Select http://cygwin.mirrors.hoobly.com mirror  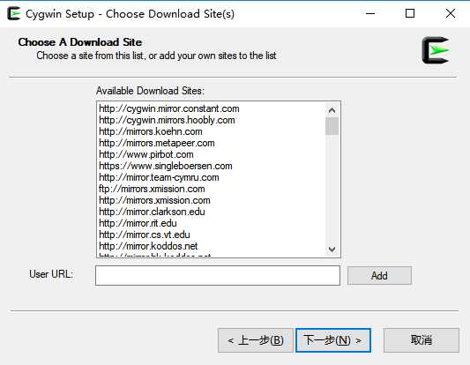click(167, 120)
